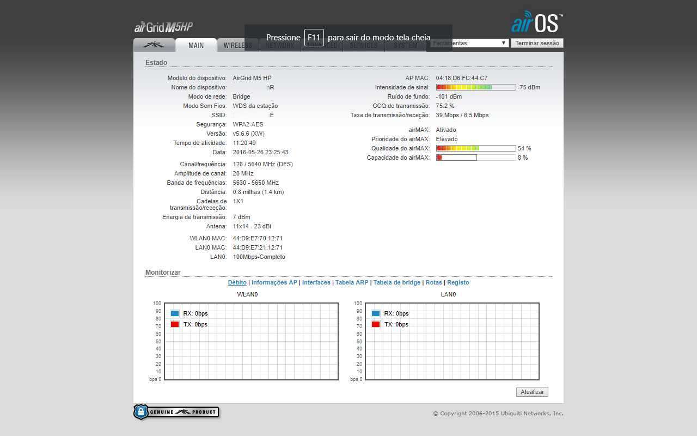Click the Monitorizar section heading

pyautogui.click(x=163, y=272)
